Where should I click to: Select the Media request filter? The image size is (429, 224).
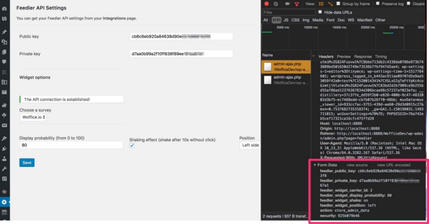[317, 20]
